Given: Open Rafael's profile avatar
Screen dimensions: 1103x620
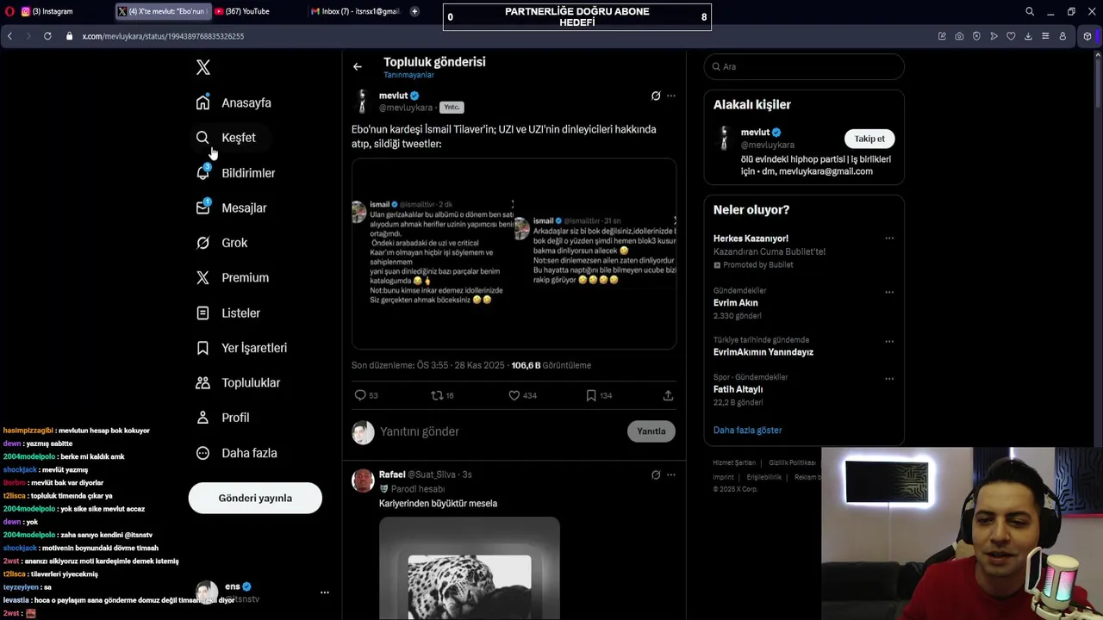Looking at the screenshot, I should tap(363, 480).
